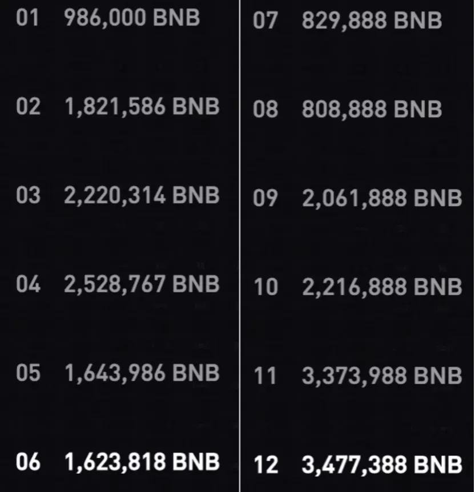Click the 3,373,988 BNB amount

pyautogui.click(x=382, y=377)
